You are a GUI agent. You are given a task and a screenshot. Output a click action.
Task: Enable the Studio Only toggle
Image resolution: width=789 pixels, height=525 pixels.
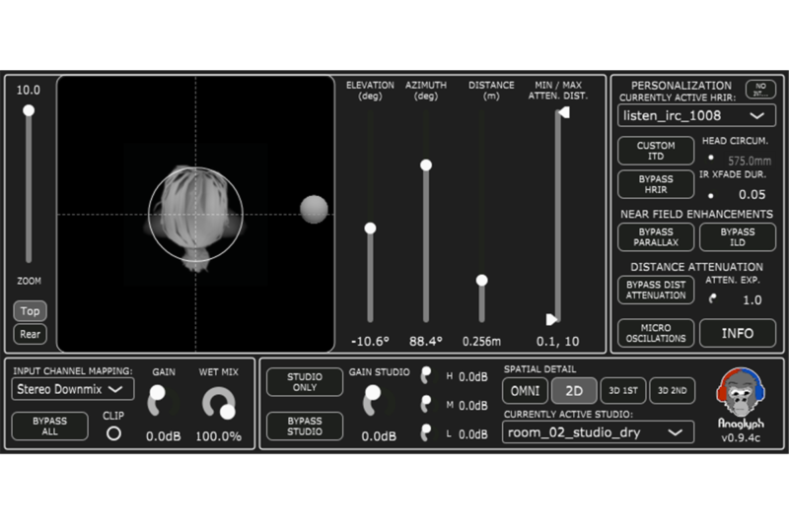[305, 382]
